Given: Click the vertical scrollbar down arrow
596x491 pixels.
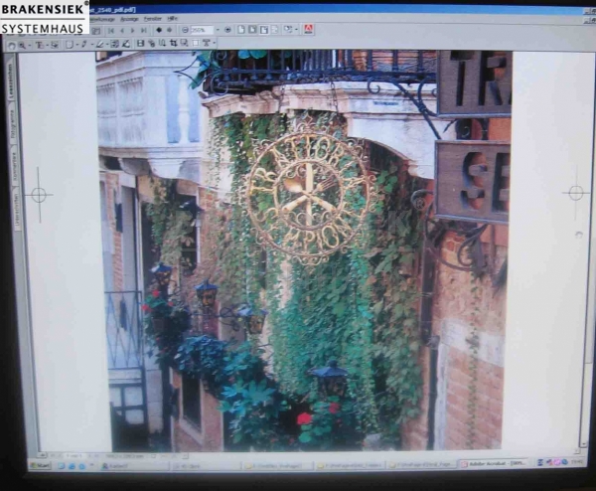Looking at the screenshot, I should pyautogui.click(x=584, y=443).
